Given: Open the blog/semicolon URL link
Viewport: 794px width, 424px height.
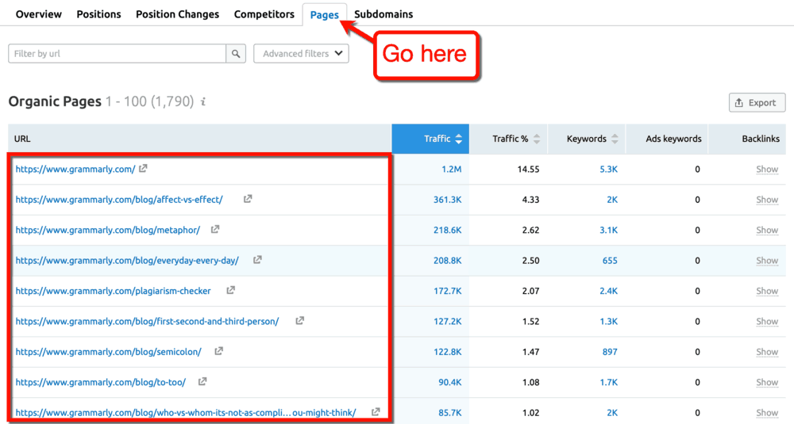Looking at the screenshot, I should (108, 352).
